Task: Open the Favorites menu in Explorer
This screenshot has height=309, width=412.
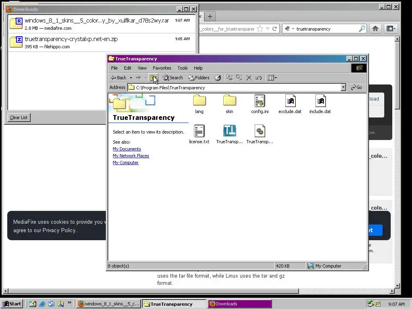Action: [162, 68]
